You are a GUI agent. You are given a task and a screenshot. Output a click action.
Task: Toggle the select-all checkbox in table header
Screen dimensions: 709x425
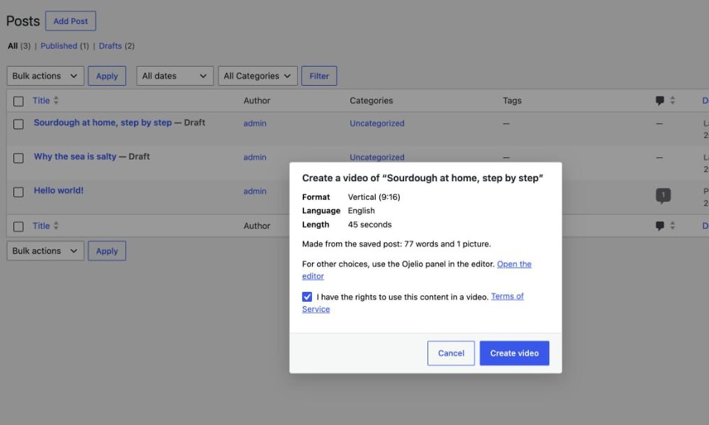[18, 101]
